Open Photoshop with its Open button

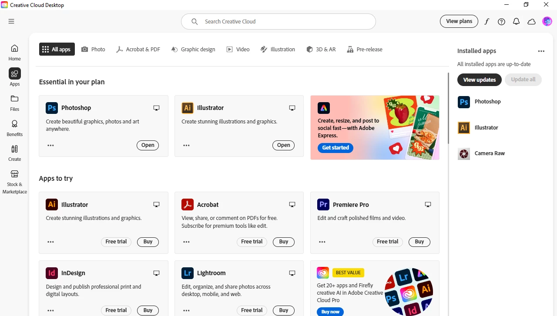click(x=148, y=145)
